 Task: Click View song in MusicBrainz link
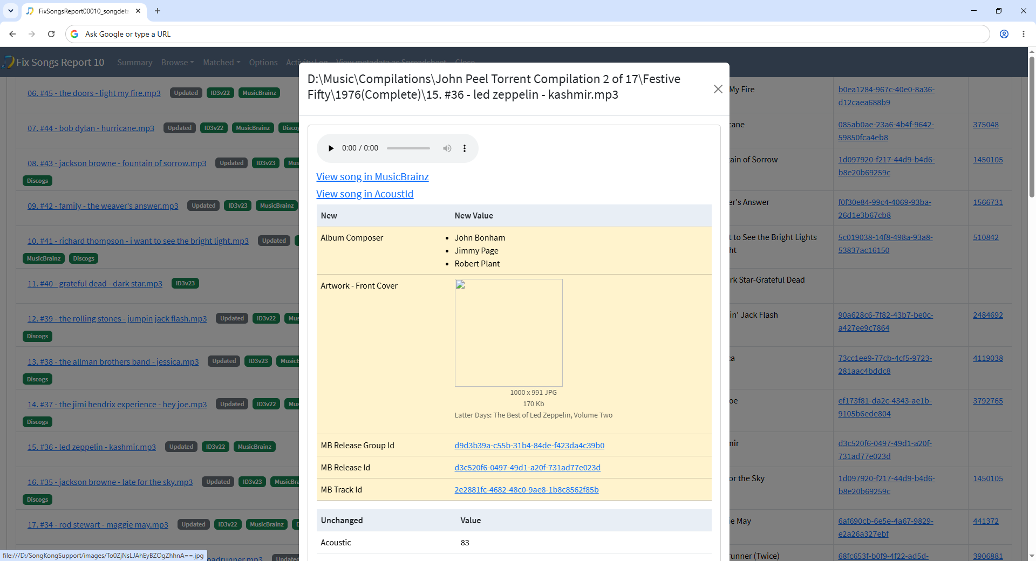pos(372,177)
